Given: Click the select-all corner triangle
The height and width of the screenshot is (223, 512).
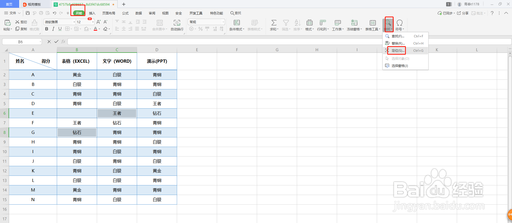Looking at the screenshot, I should (6, 50).
